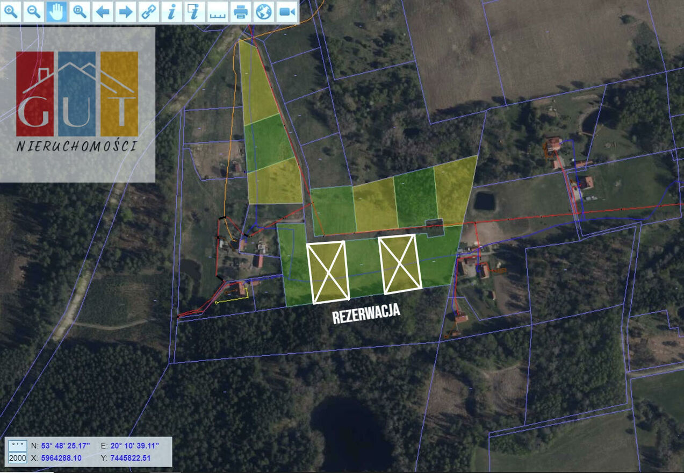Click the REZERWACJA label on map

pos(366,314)
